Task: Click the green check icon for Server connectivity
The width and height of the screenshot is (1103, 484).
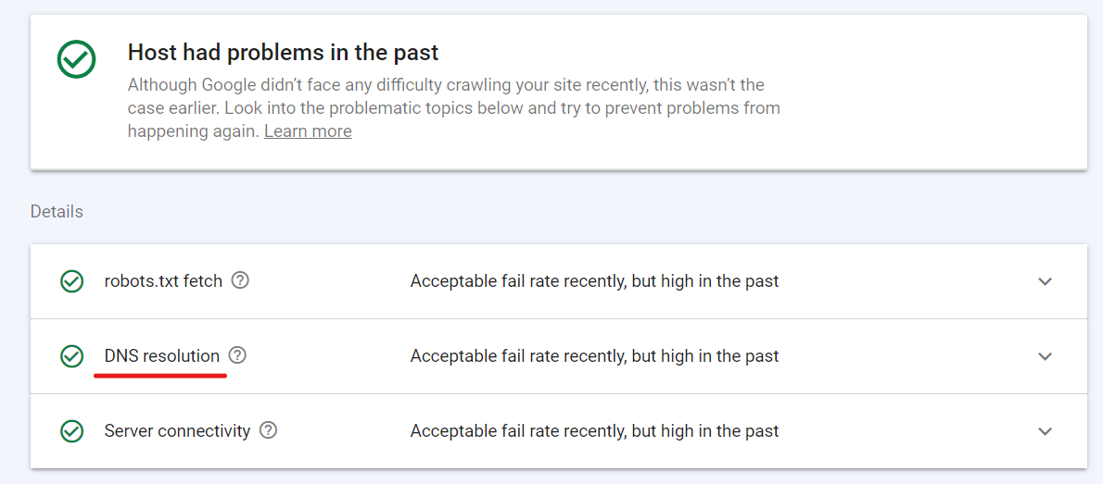Action: [x=71, y=430]
